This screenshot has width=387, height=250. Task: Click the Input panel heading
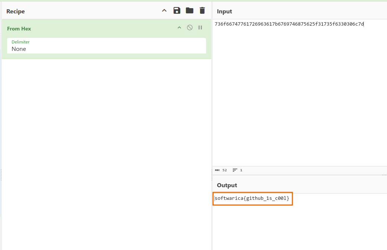point(224,12)
